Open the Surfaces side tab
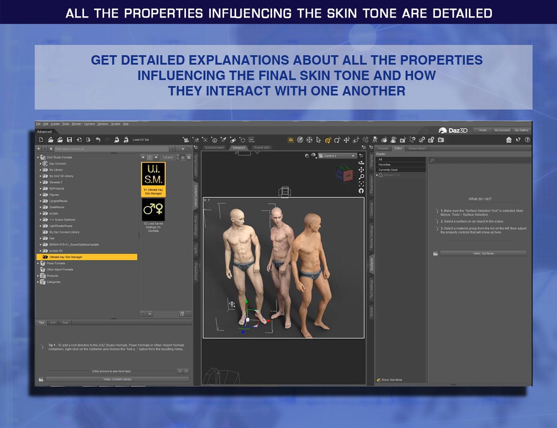Screen dimensions: 557x428 pos(371,264)
